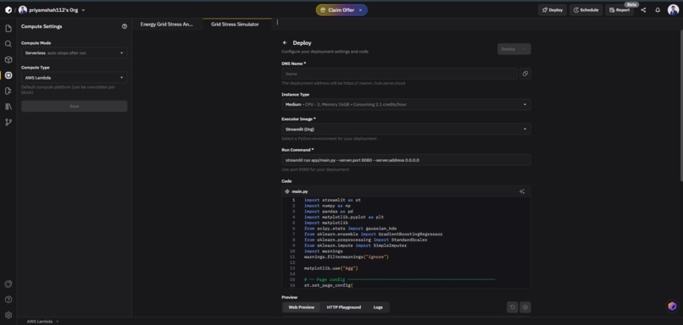Open the user profile avatar at top right
The image size is (683, 325).
pyautogui.click(x=673, y=10)
